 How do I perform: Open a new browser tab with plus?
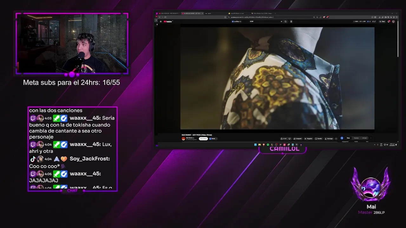(275, 13)
